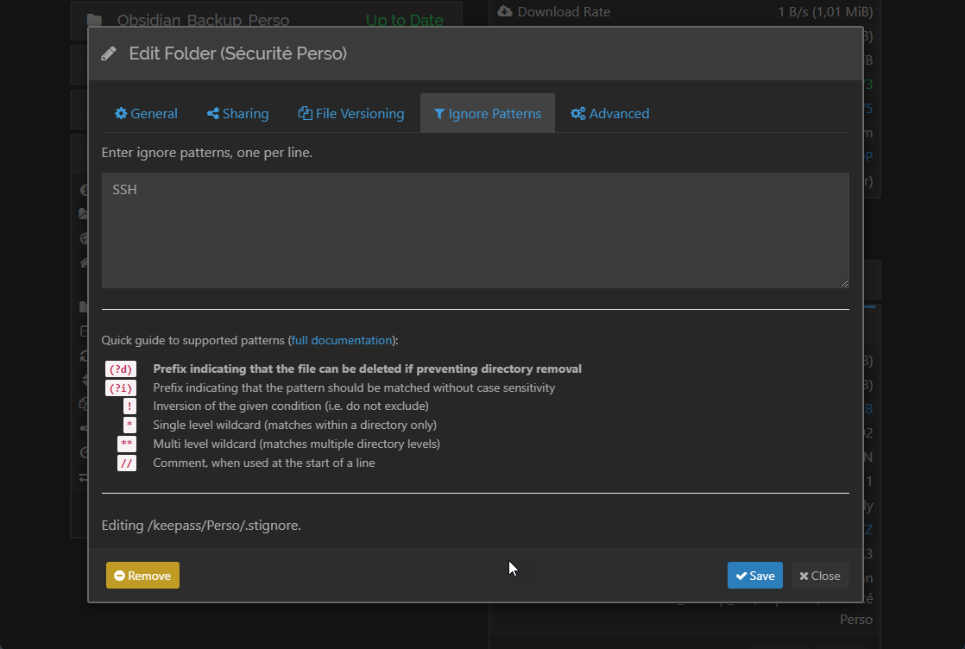Click the cloud icon next to Download Rate
The image size is (965, 649).
[506, 11]
